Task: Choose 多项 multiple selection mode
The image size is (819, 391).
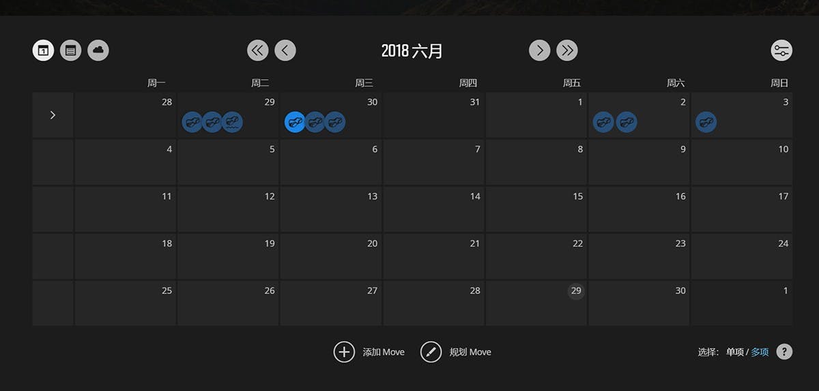Action: click(x=760, y=352)
